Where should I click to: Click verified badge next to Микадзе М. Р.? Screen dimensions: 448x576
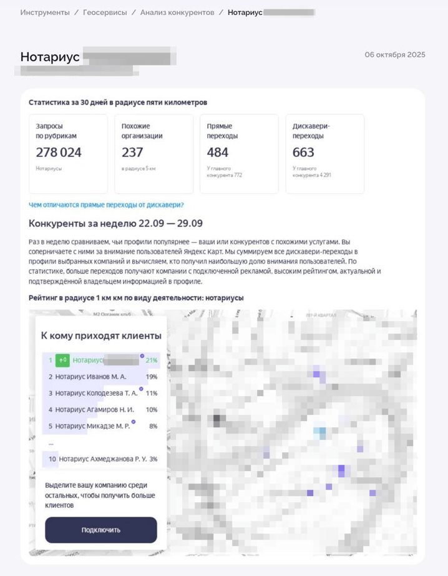[134, 422]
